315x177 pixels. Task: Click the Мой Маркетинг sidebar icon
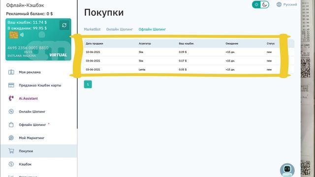11,138
